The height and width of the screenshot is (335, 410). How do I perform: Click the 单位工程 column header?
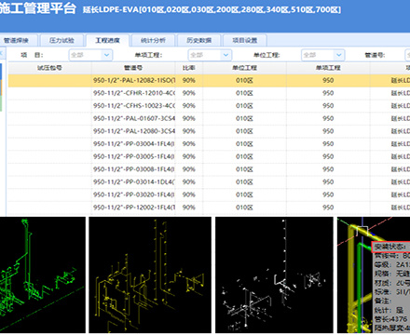pyautogui.click(x=244, y=68)
